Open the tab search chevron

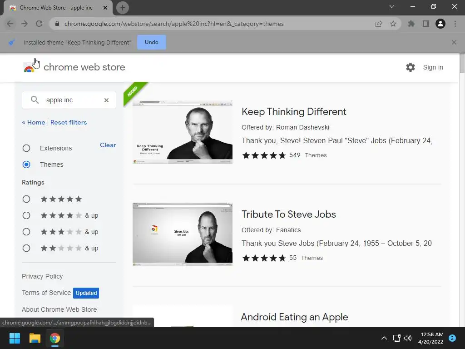[392, 6]
